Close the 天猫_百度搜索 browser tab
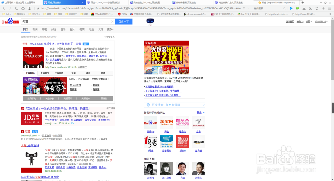Image resolution: width=334 pixels, height=181 pixels. [x=82, y=3]
